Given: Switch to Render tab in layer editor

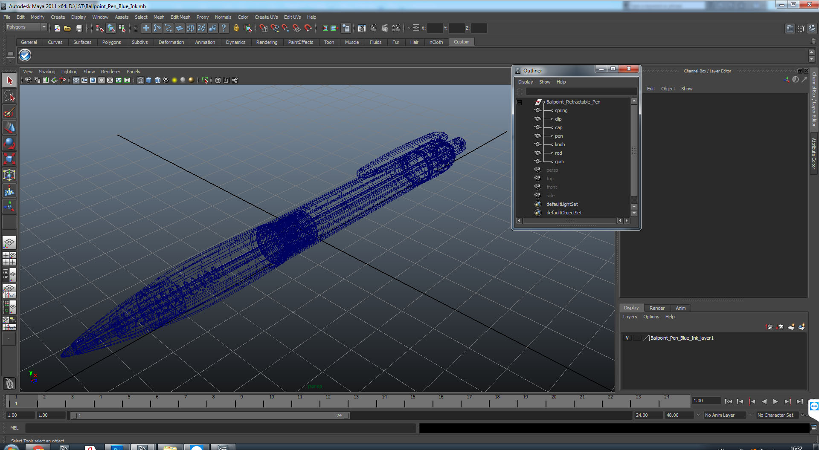Looking at the screenshot, I should (657, 308).
